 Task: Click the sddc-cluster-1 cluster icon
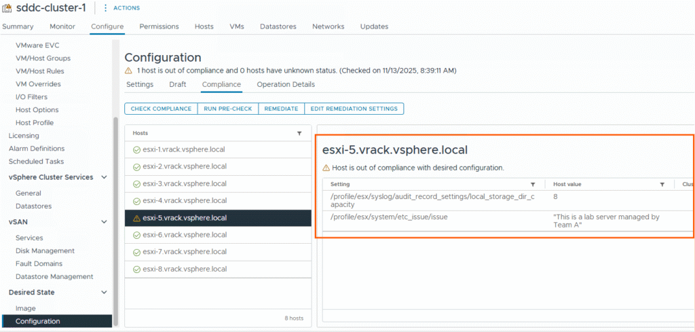[8, 7]
